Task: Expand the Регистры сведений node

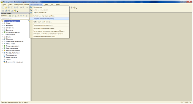Action: pos(2,48)
